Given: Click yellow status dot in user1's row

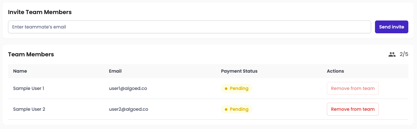Looking at the screenshot, I should (x=226, y=89).
